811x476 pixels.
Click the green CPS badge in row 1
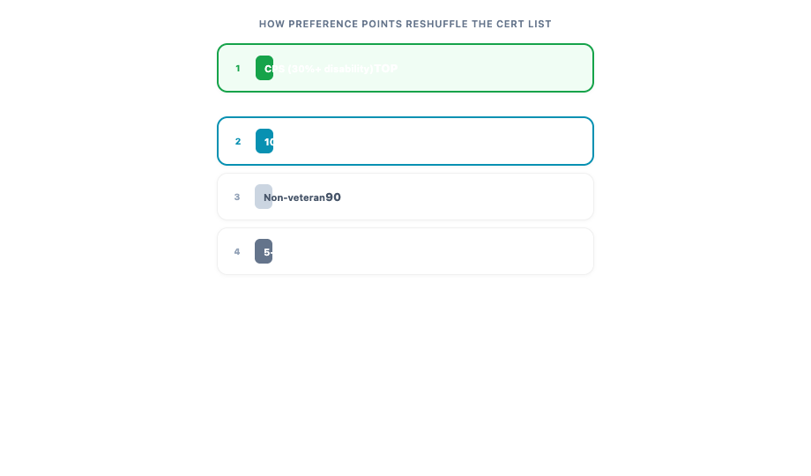click(x=264, y=68)
